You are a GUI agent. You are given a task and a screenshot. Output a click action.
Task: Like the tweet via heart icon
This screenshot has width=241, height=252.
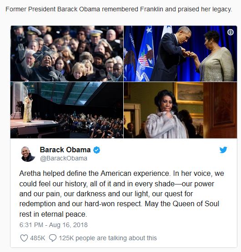pos(24,238)
